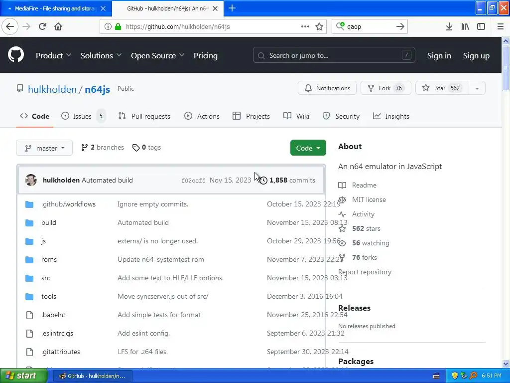
Task: View 2 branches link
Action: coord(103,148)
